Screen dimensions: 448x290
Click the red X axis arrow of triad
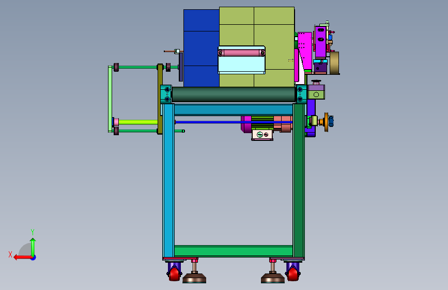[x=22, y=257]
